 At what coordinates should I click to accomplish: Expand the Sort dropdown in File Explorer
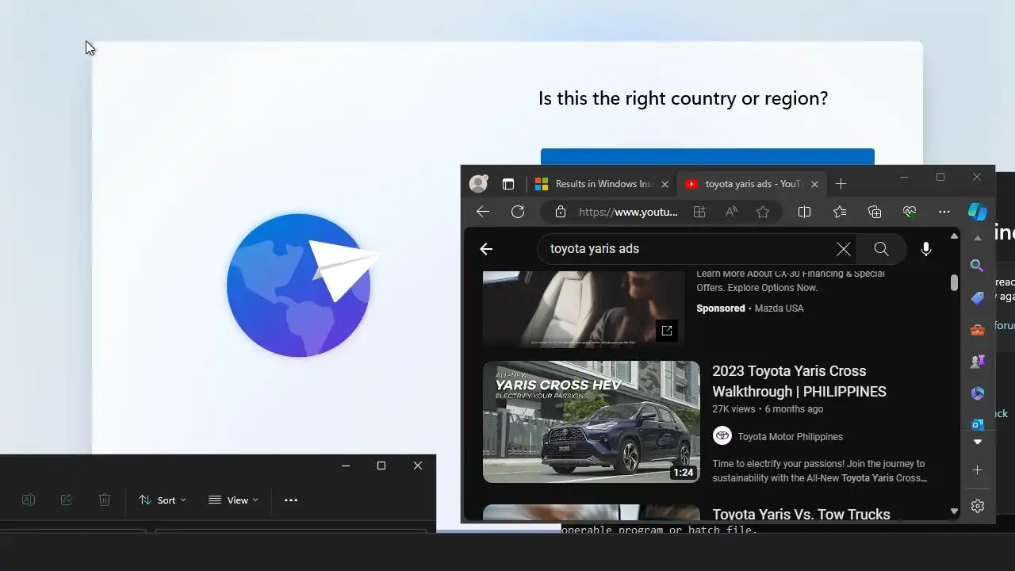[163, 500]
